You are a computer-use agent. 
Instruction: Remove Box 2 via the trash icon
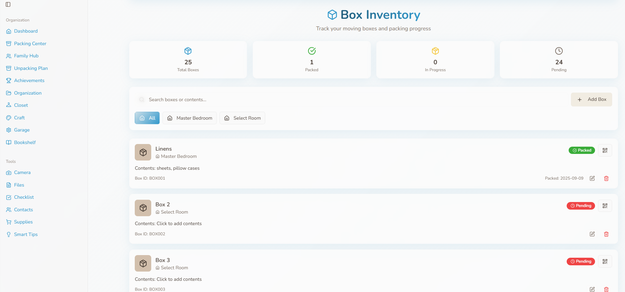point(606,234)
